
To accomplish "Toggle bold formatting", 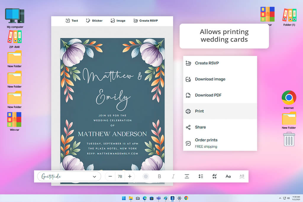I will coord(159,177).
